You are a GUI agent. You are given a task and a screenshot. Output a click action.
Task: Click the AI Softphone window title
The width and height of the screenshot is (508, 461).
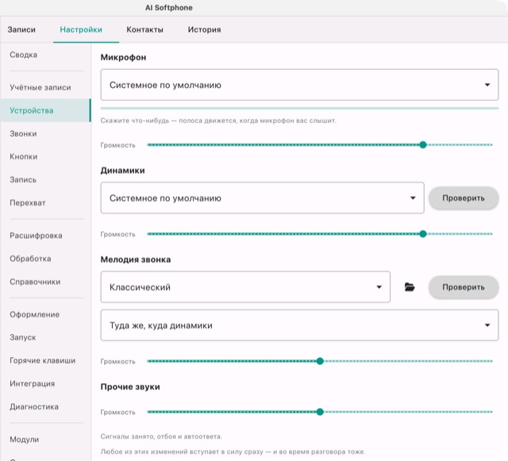(168, 8)
